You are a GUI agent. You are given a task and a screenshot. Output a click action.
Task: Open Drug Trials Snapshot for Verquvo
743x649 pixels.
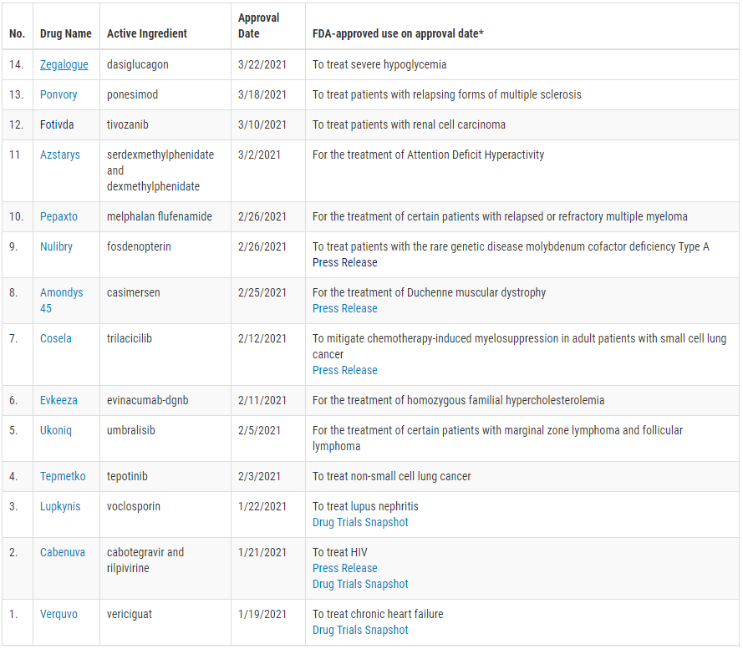point(360,630)
